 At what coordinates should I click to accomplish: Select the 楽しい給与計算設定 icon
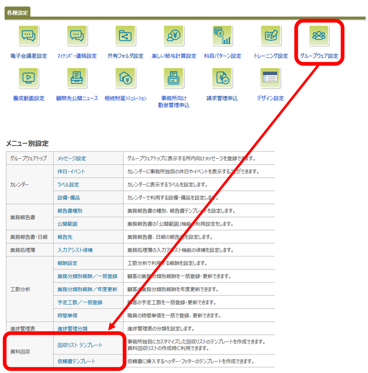pyautogui.click(x=174, y=36)
